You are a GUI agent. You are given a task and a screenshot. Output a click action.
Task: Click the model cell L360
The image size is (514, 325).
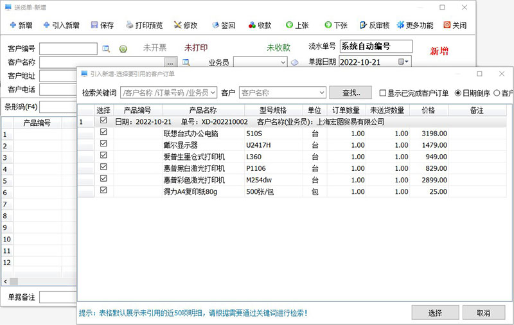(x=274, y=157)
